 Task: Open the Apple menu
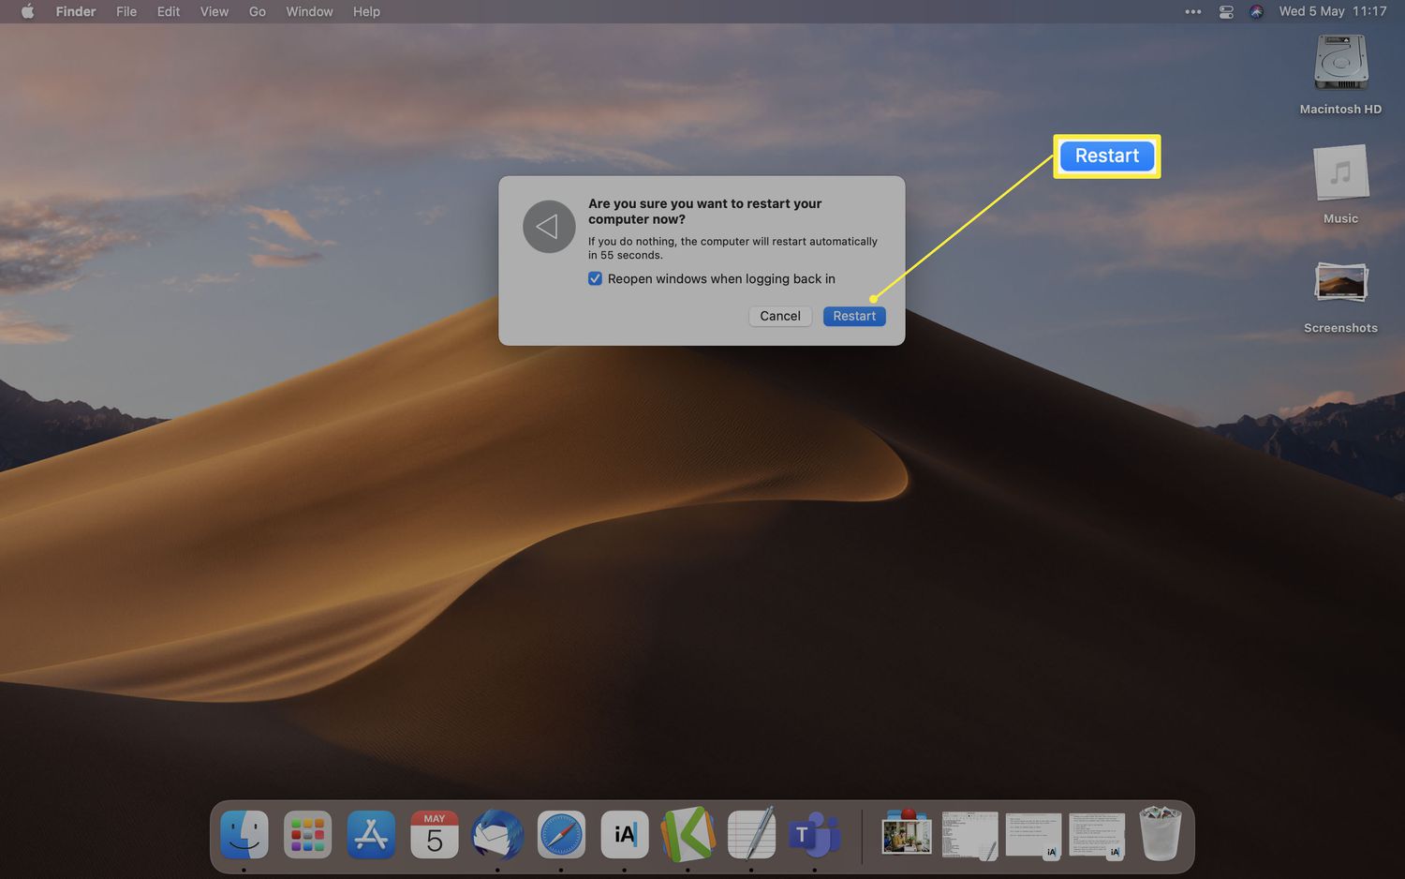pos(27,12)
